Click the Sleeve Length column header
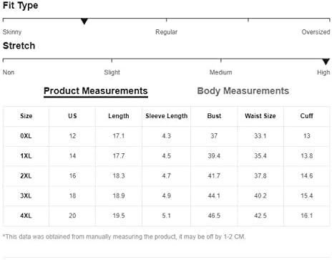Screen dimensions: 332x260 click(x=167, y=116)
